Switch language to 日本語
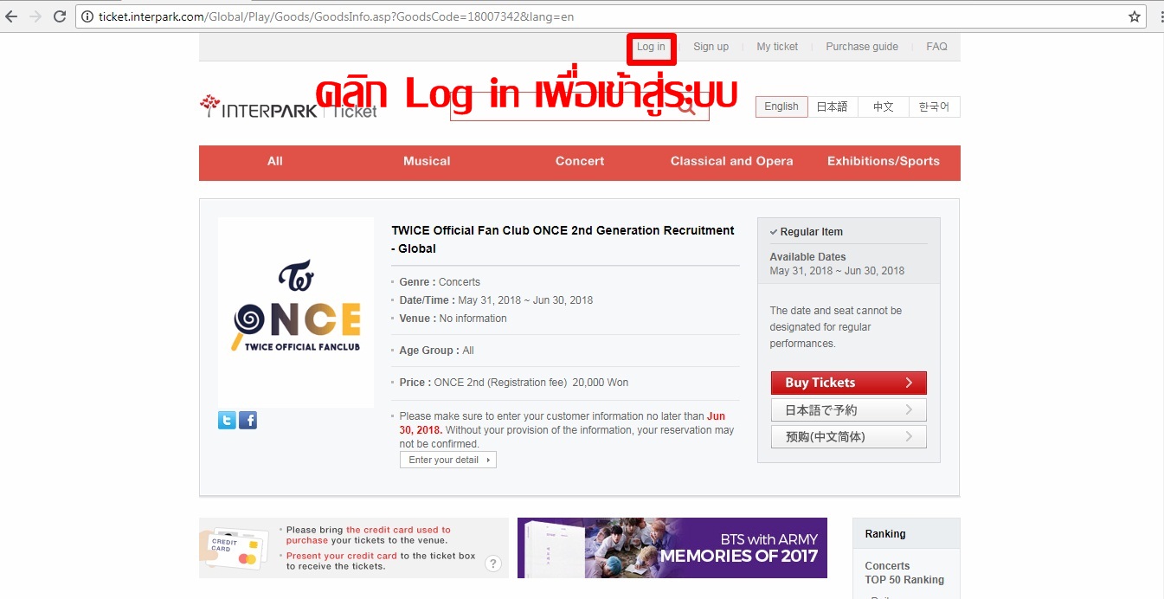The width and height of the screenshot is (1164, 599). tap(833, 106)
